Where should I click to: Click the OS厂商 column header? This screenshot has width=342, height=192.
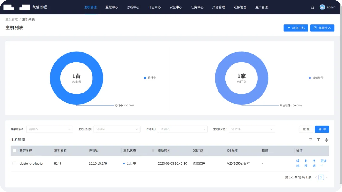tap(198, 150)
